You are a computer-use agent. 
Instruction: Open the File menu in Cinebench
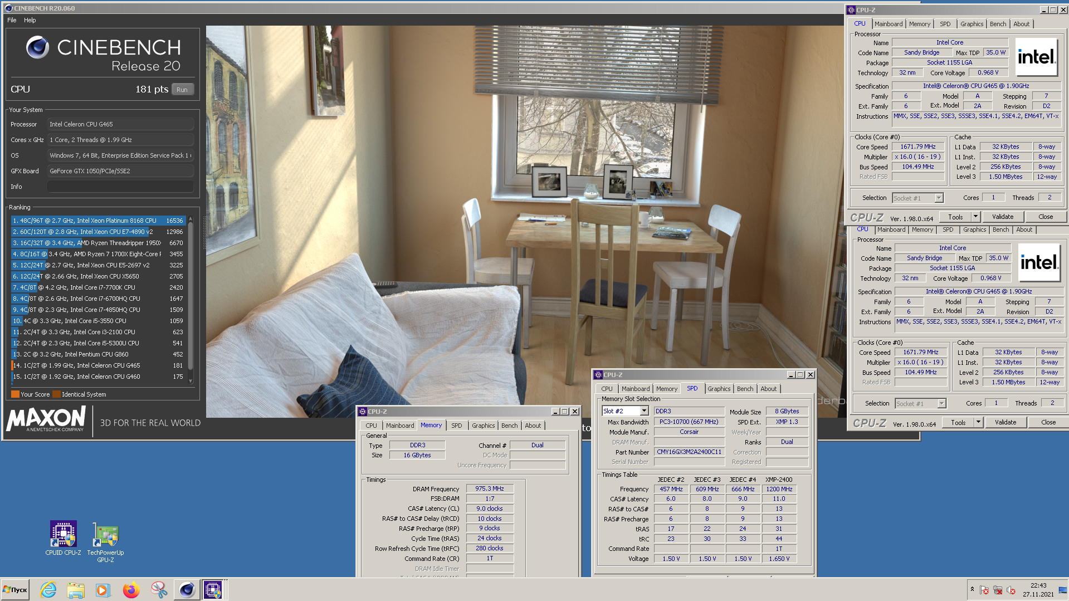pyautogui.click(x=12, y=20)
